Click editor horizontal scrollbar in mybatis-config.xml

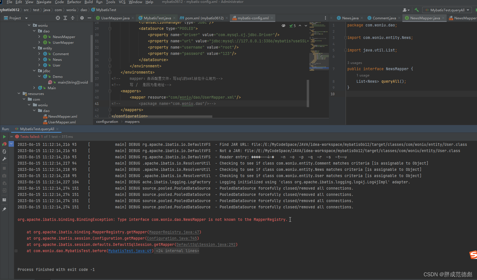pos(162,117)
